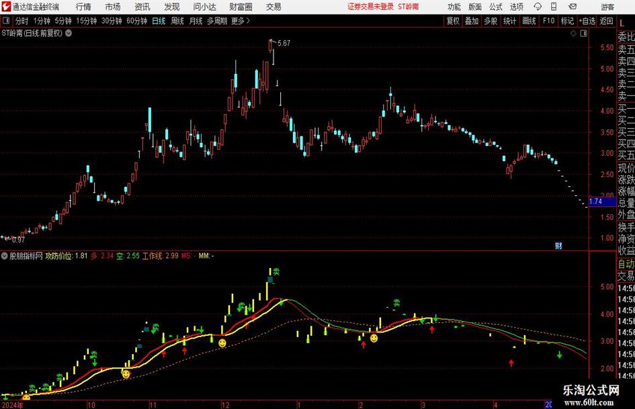Click the 标记 mark toolbar button
635x409 pixels.
pyautogui.click(x=567, y=21)
